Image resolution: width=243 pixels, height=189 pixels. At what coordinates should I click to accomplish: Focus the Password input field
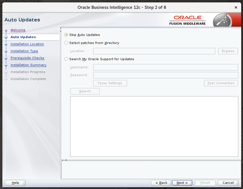click(x=165, y=75)
